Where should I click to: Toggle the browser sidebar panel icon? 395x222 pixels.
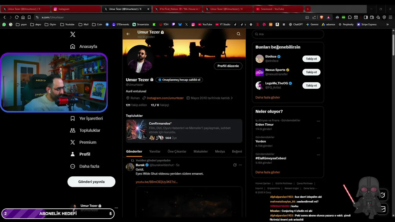click(366, 17)
